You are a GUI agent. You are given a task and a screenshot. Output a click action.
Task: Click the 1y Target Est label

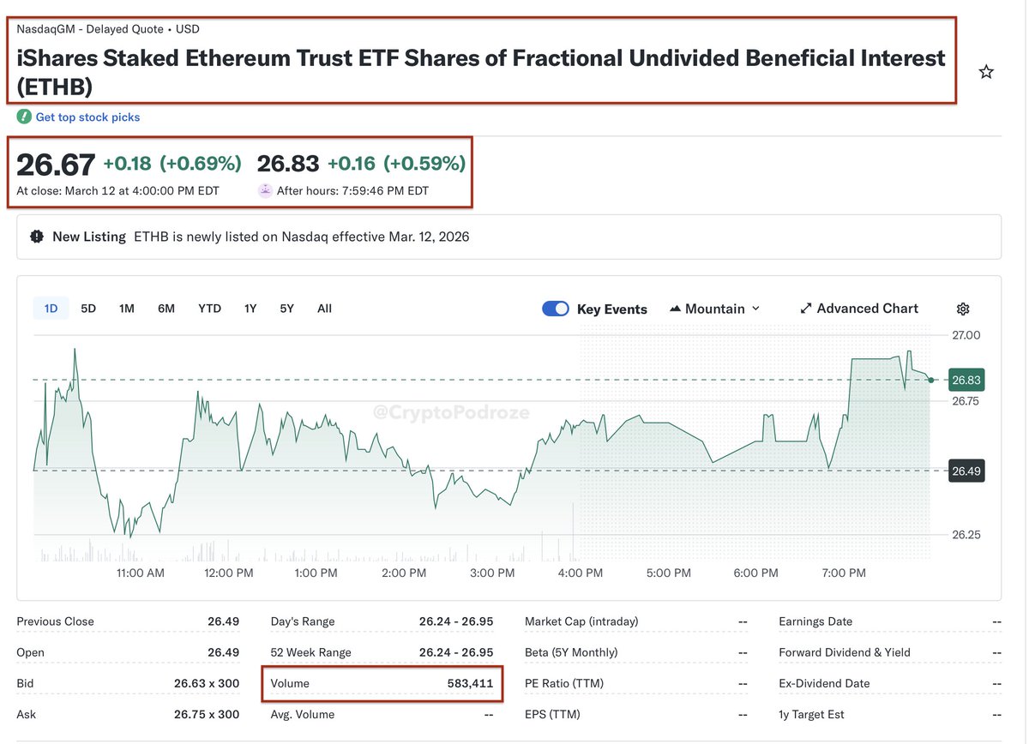tap(811, 714)
